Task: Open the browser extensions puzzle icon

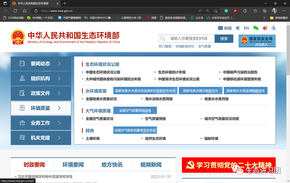Action: (x=245, y=11)
